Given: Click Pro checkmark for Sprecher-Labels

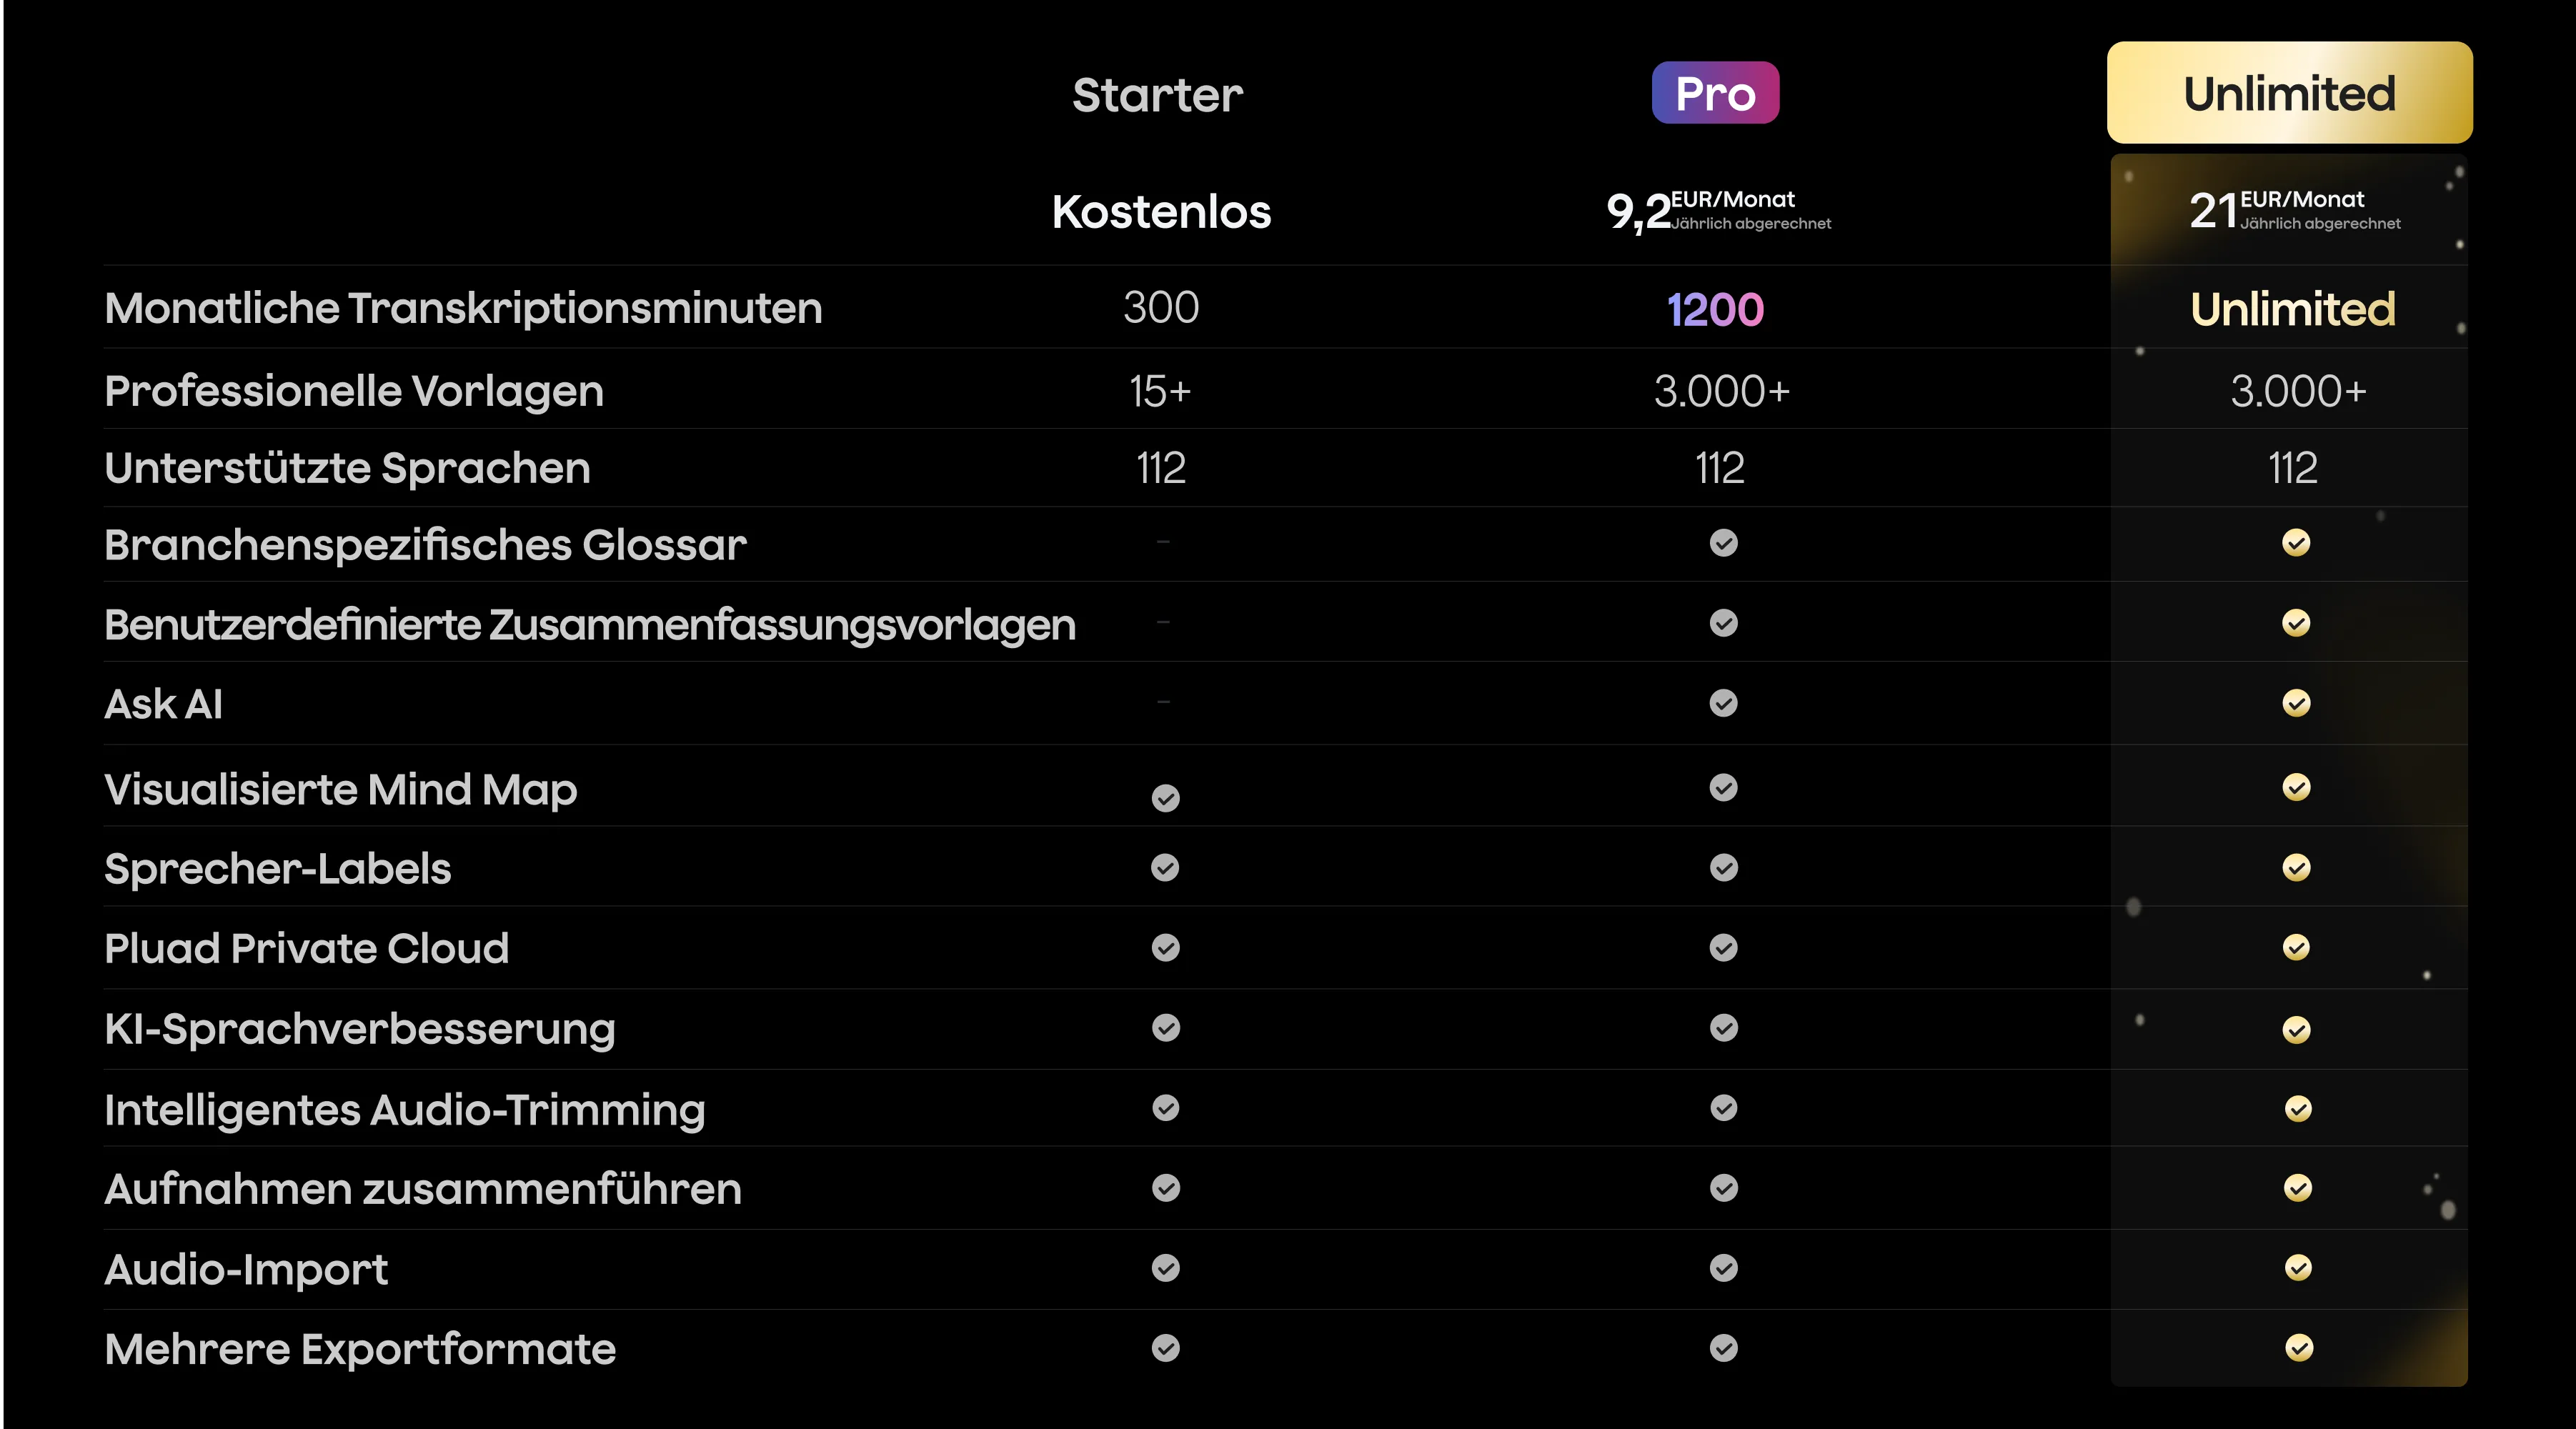Looking at the screenshot, I should (x=1723, y=868).
